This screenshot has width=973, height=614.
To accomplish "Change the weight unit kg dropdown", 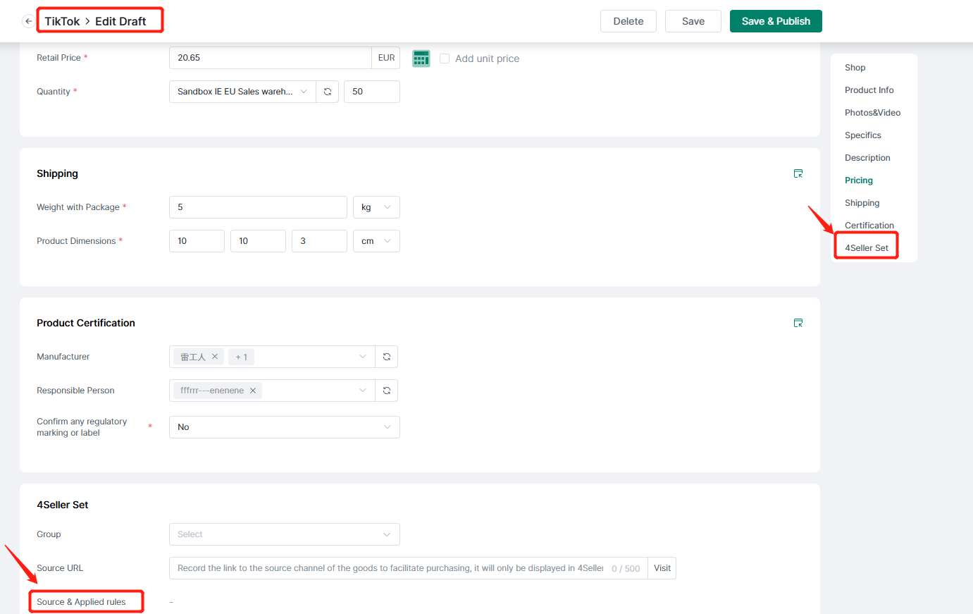I will [x=376, y=207].
